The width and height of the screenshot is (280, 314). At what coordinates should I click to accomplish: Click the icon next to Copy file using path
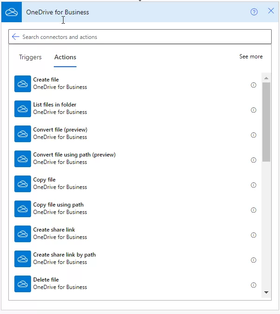point(23,208)
